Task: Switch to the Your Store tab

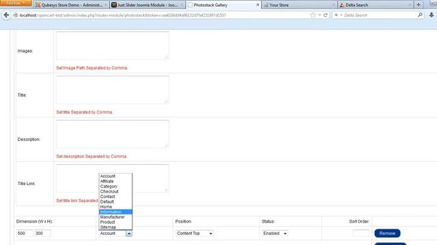Action: pos(300,5)
